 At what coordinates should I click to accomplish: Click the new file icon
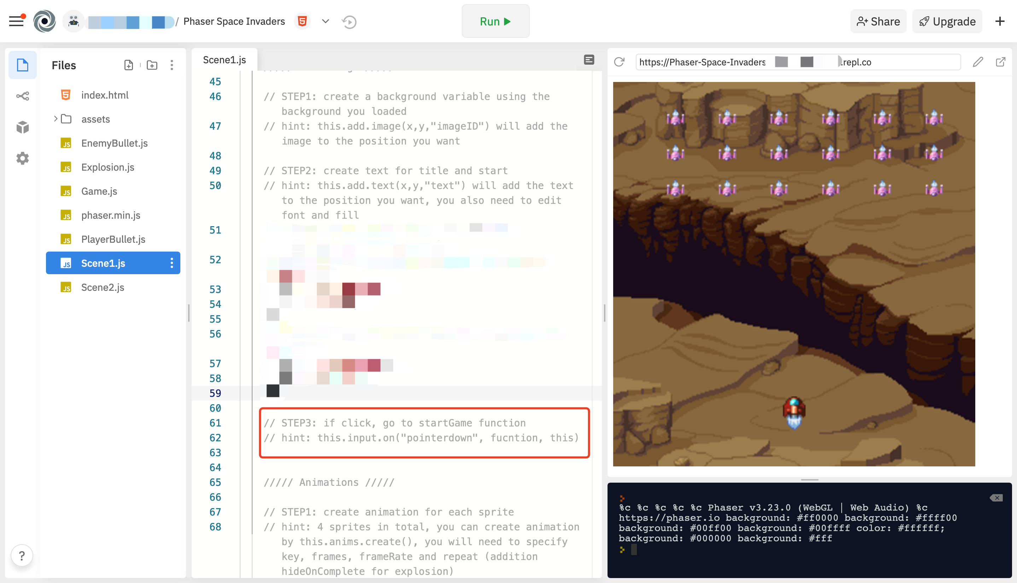tap(129, 65)
